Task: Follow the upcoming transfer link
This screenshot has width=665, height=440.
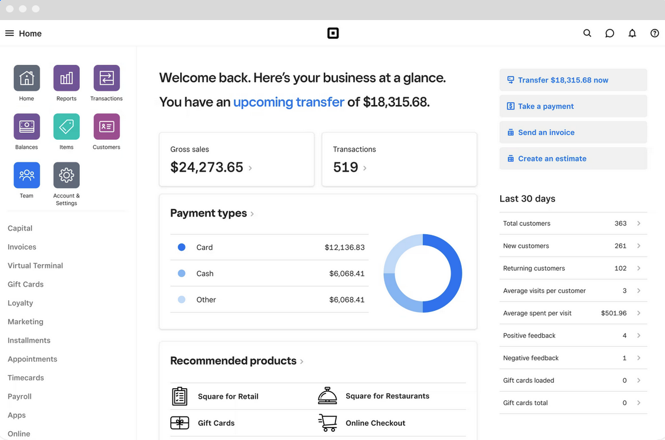Action: click(x=288, y=102)
